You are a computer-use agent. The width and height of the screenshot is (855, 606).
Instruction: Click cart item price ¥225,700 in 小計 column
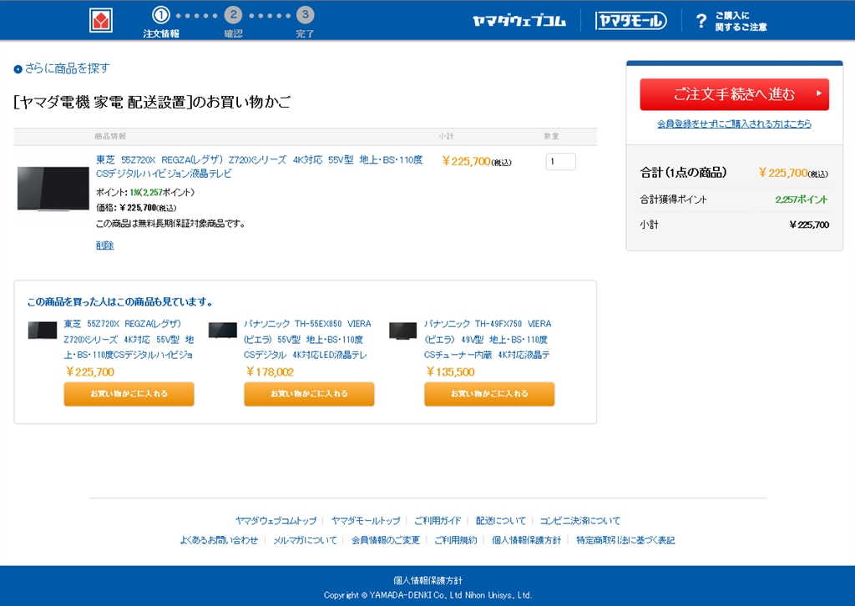(477, 161)
